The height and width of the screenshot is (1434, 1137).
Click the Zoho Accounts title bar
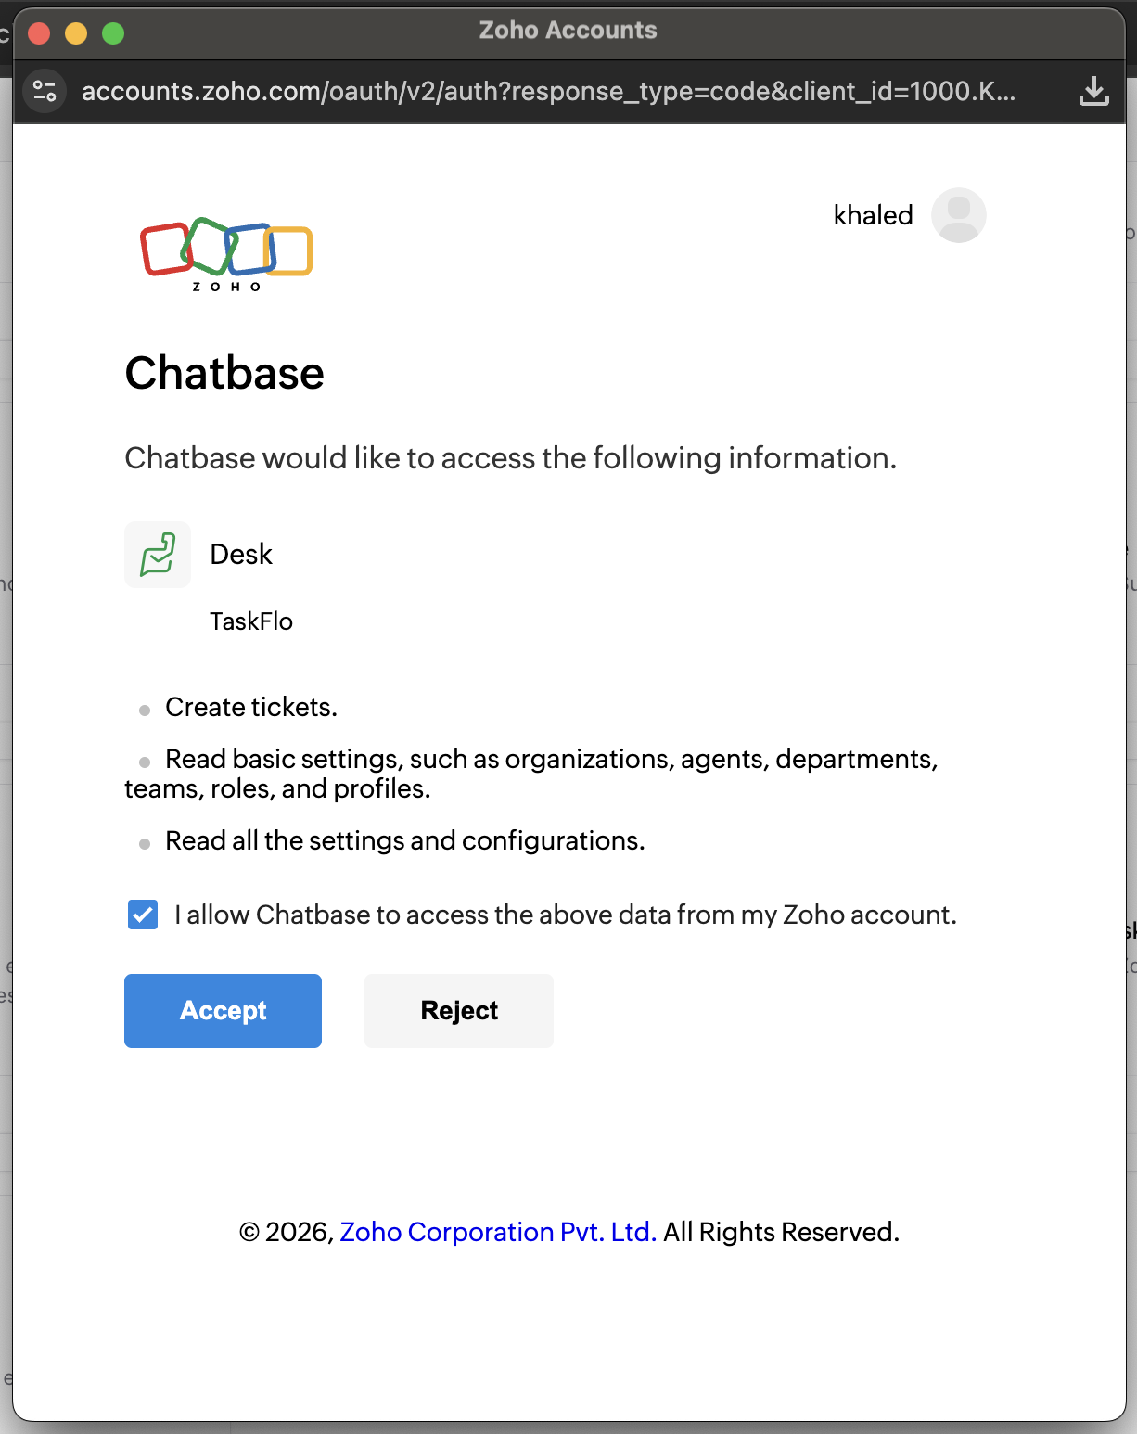coord(568,30)
